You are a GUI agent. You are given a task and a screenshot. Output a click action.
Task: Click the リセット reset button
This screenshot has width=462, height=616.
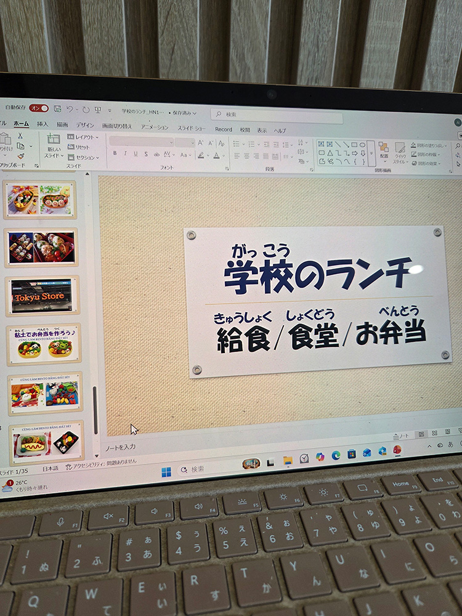click(80, 147)
